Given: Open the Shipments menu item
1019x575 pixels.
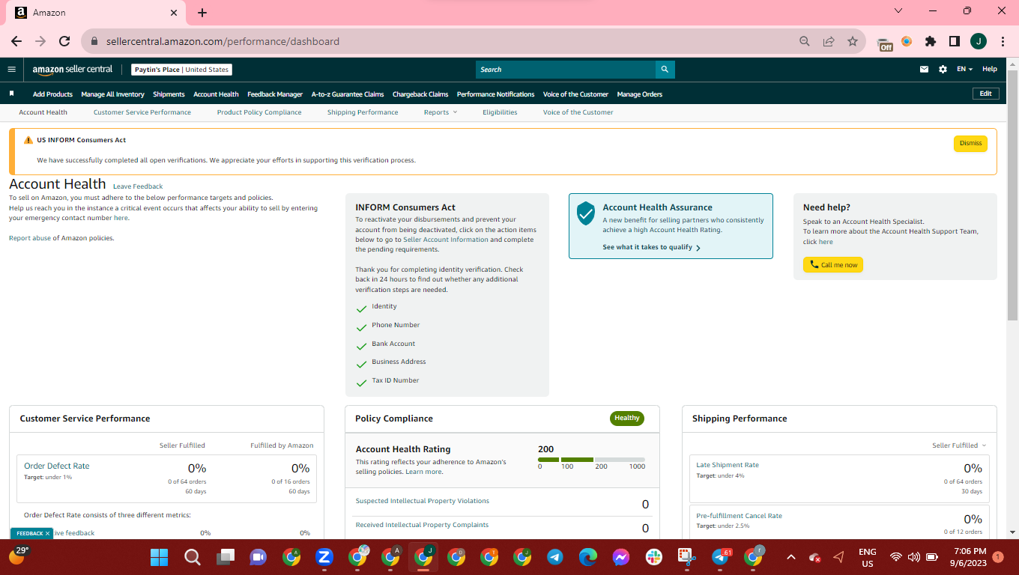Looking at the screenshot, I should 169,94.
